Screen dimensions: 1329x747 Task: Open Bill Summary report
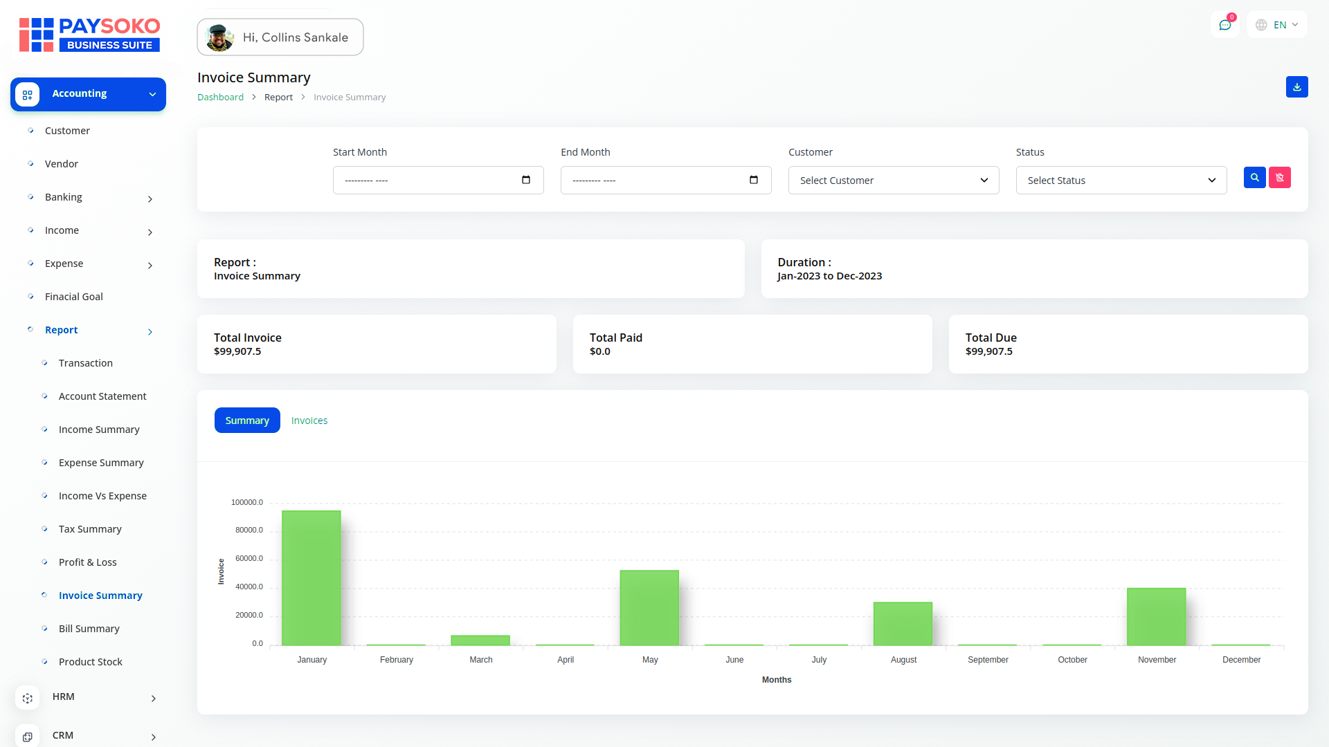pos(89,629)
